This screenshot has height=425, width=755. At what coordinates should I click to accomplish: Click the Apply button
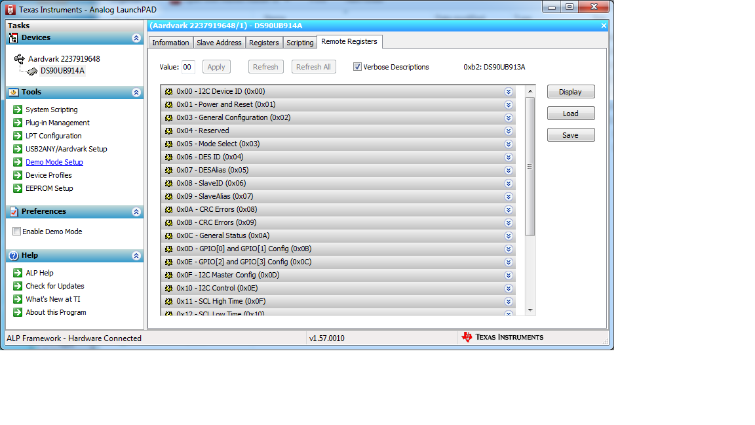coord(216,67)
